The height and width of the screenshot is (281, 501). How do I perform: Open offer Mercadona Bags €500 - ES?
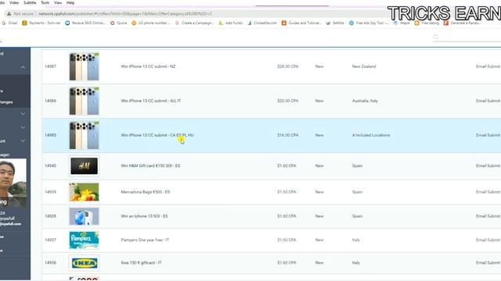[146, 192]
